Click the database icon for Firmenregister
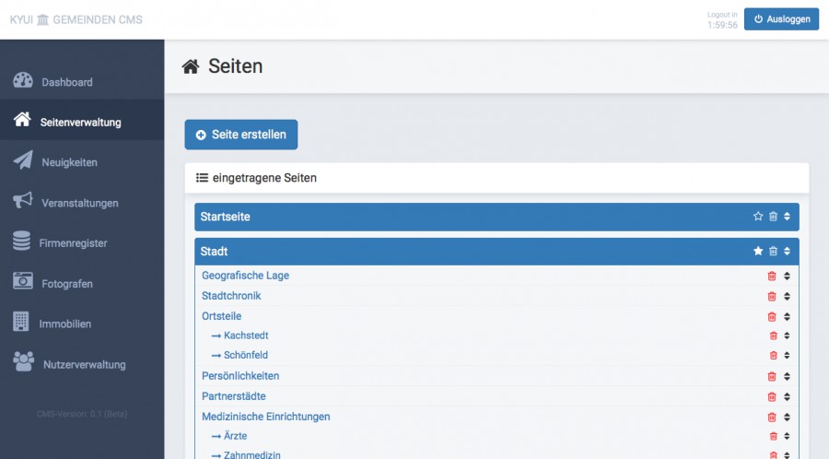Image resolution: width=829 pixels, height=459 pixels. point(21,242)
